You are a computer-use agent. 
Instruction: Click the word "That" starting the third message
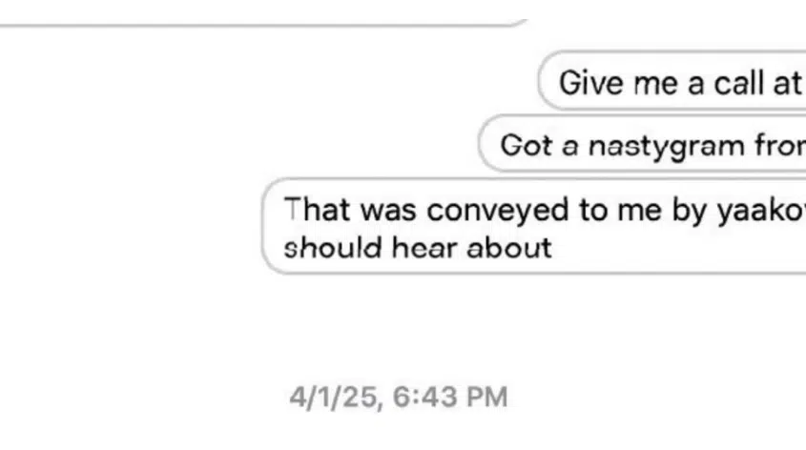pyautogui.click(x=317, y=210)
